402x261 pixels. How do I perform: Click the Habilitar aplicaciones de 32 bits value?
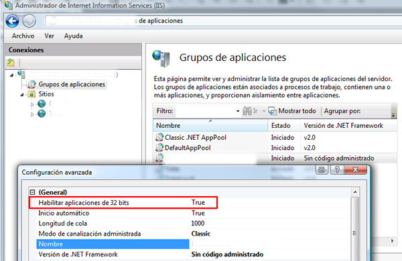(x=198, y=203)
